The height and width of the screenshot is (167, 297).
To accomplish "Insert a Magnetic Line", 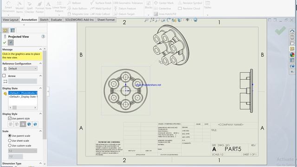I will (78, 14).
